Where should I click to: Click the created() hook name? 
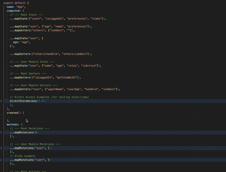(12, 113)
